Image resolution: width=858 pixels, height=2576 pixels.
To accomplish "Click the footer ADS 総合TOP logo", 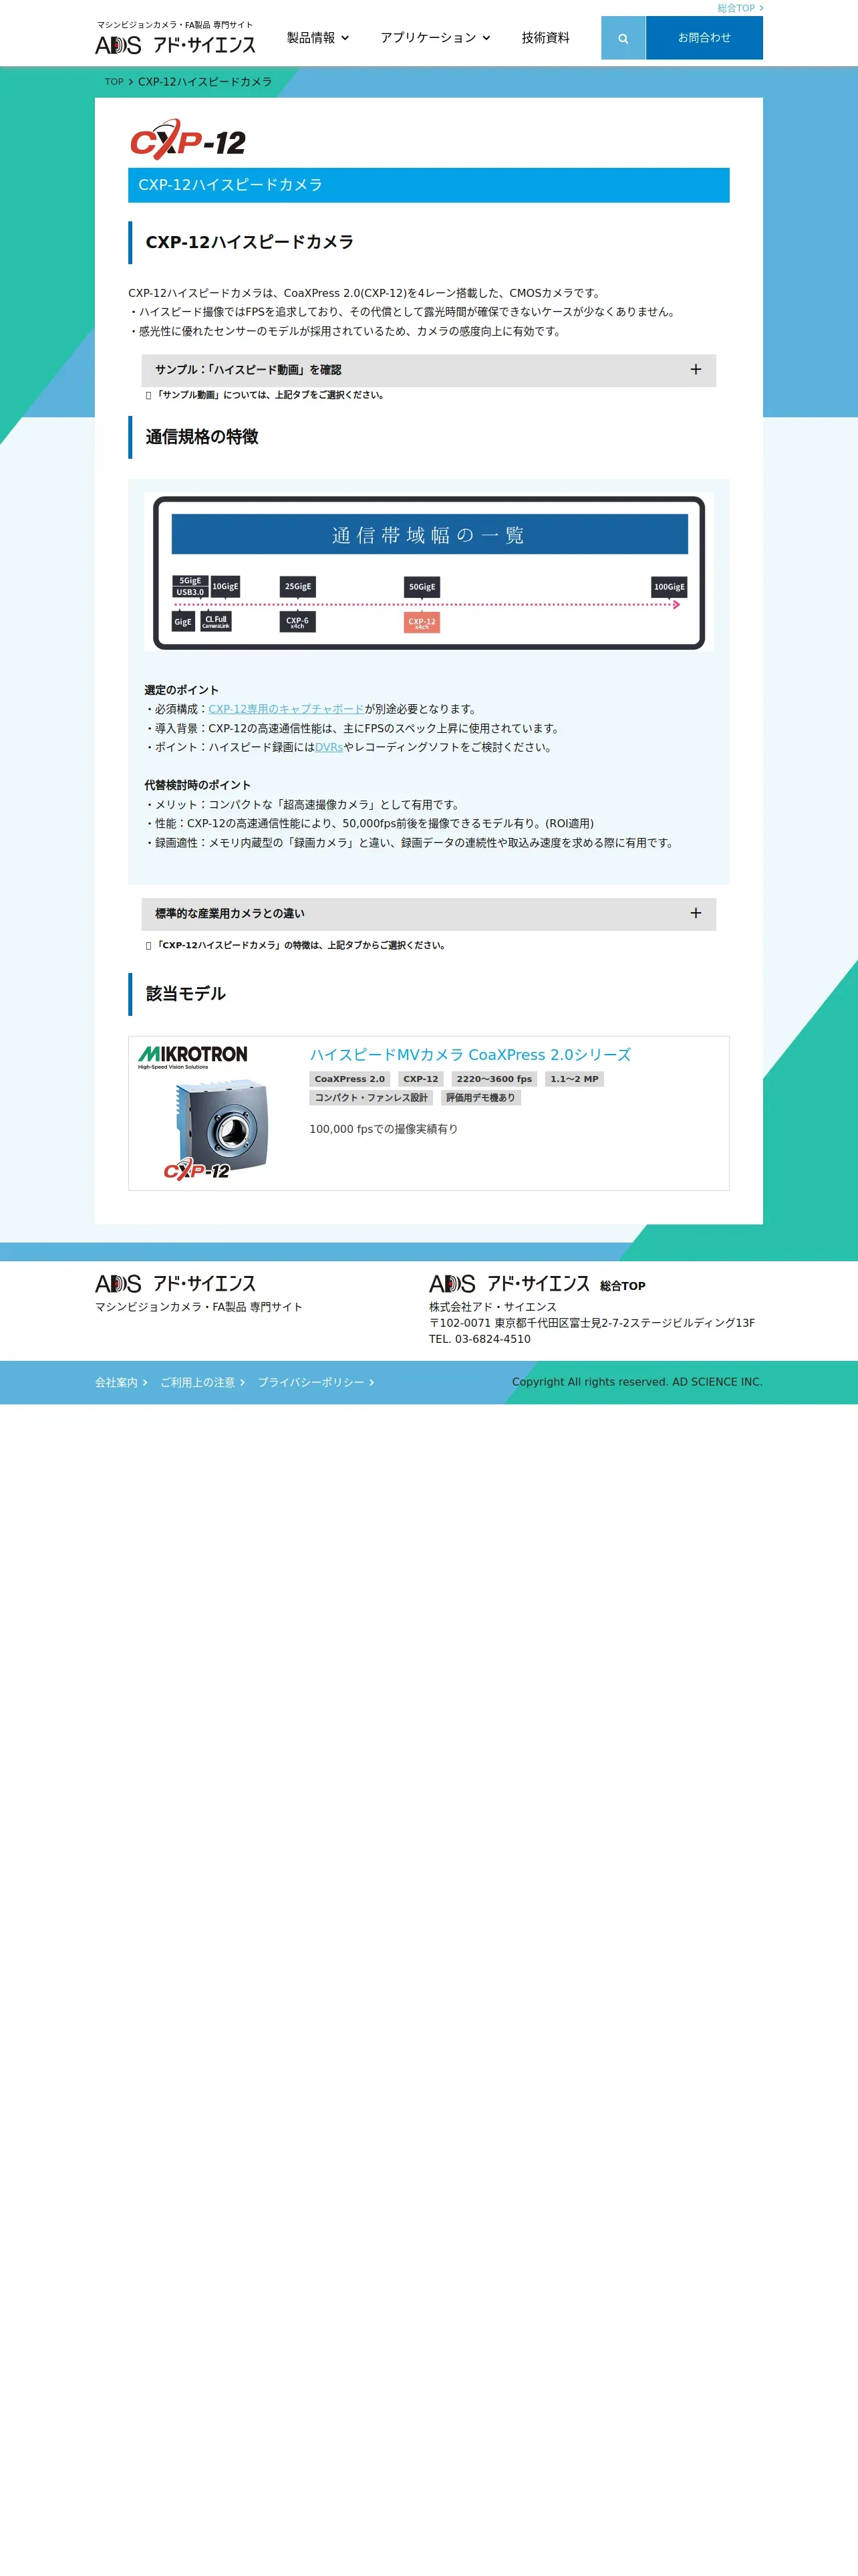I will 537,1284.
